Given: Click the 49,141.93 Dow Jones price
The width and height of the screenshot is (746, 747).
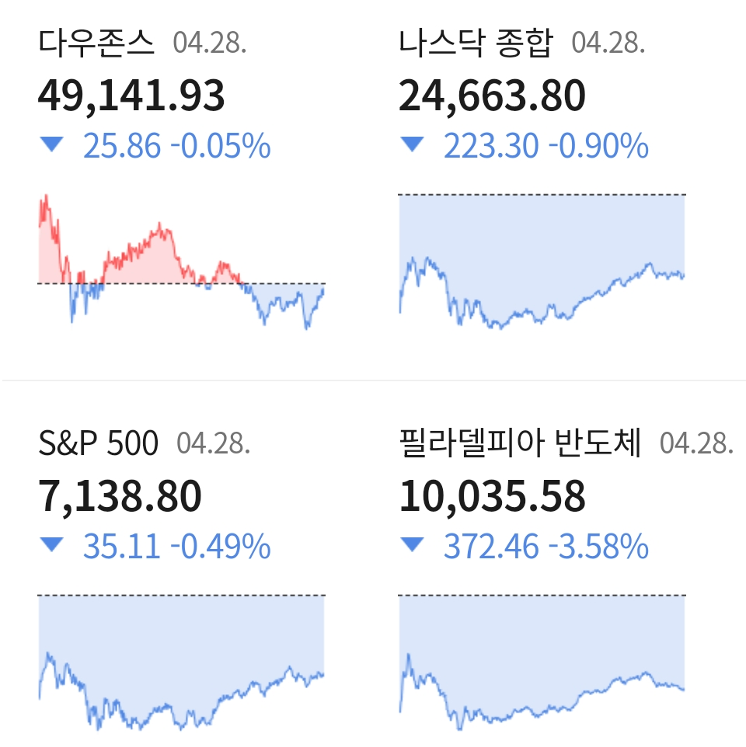Looking at the screenshot, I should pos(131,96).
